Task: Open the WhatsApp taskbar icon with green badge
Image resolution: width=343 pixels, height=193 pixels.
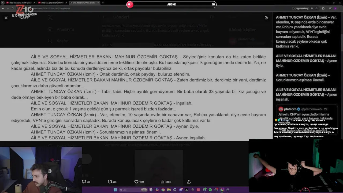Action: point(204,190)
